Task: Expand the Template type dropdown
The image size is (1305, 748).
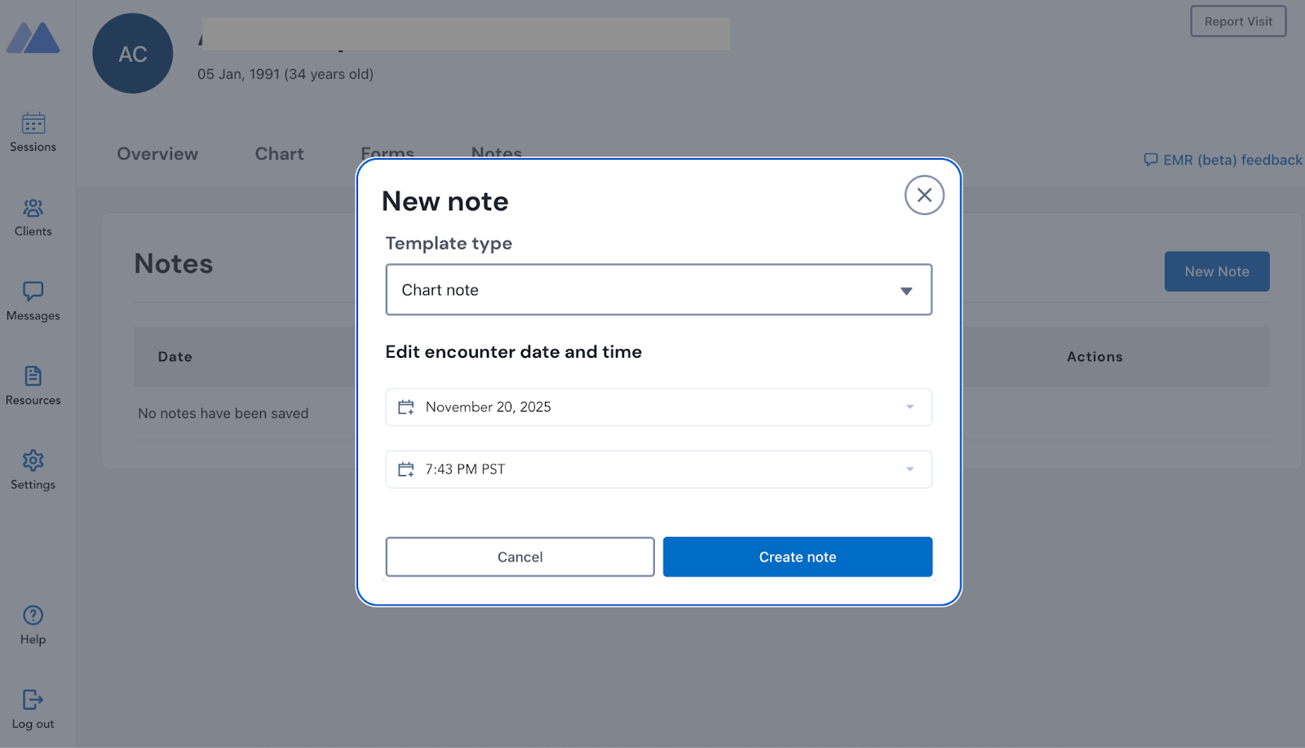Action: (658, 290)
